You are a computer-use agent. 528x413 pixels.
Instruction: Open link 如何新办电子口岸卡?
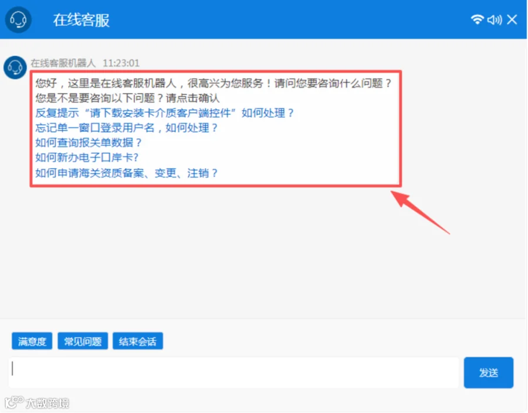(87, 157)
